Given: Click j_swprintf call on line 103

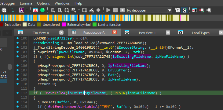Looking at the screenshot, I should point(44,52).
